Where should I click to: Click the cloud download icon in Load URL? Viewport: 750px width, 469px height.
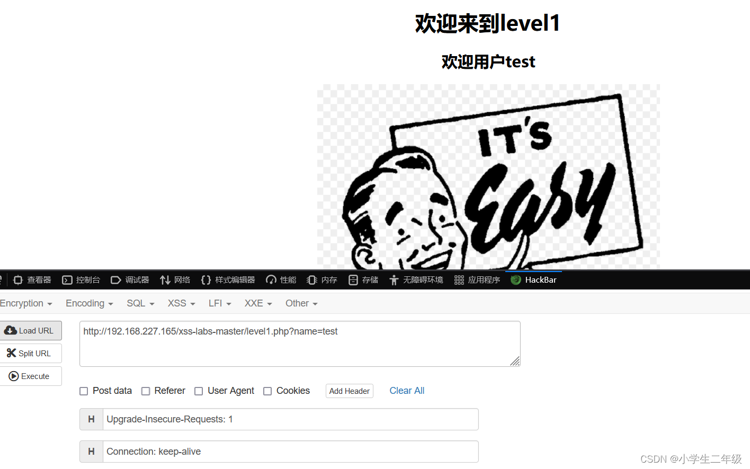pyautogui.click(x=11, y=330)
